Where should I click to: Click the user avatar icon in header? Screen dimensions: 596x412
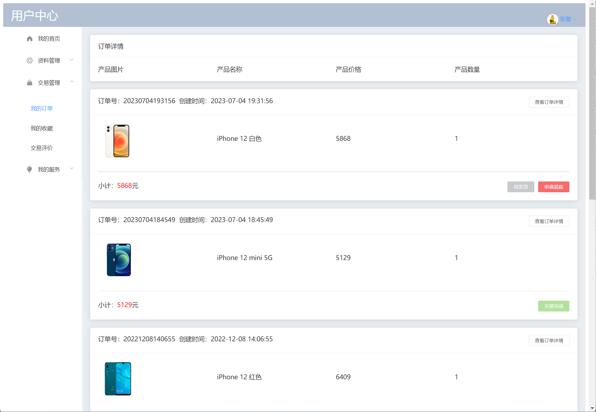coord(552,19)
